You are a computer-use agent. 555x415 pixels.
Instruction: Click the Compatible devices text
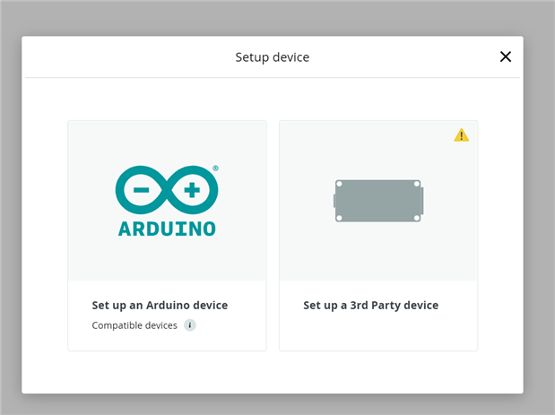point(134,325)
